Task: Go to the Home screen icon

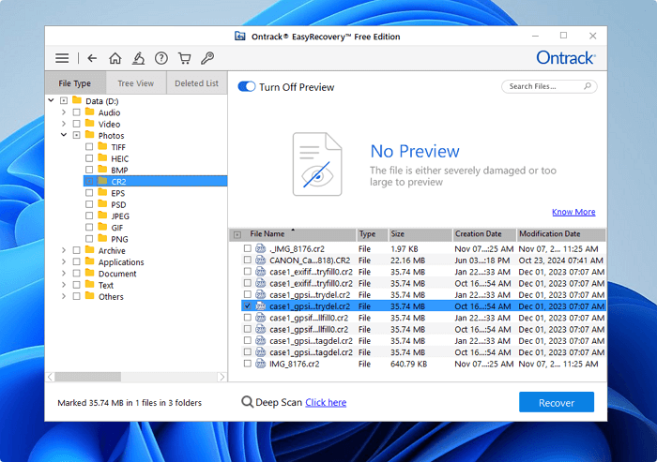Action: tap(115, 58)
